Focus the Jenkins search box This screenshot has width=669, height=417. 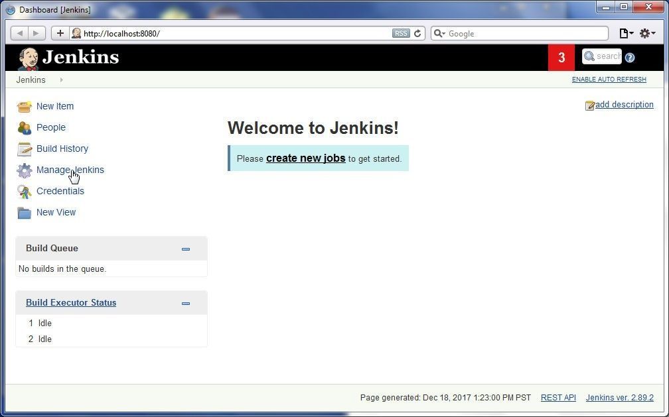[602, 56]
